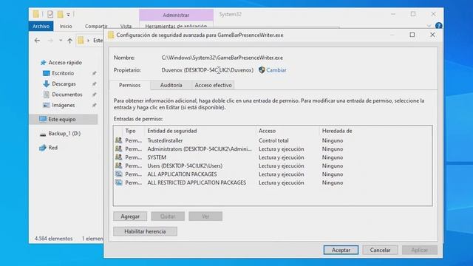Select the TrustedInstaller permission entry

click(273, 140)
